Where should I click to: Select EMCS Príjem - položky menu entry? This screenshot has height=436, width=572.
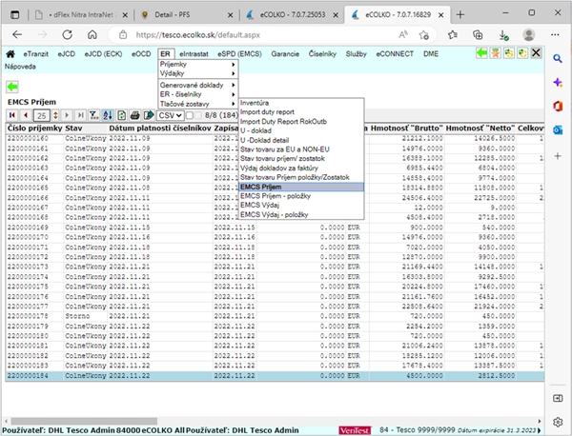pos(301,196)
